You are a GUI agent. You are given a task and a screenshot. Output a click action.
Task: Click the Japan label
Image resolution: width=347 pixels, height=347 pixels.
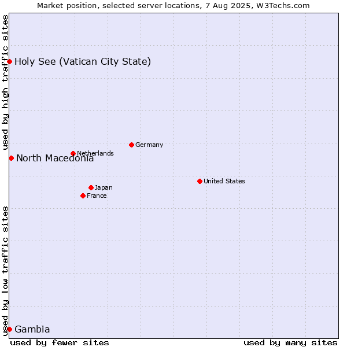point(104,187)
